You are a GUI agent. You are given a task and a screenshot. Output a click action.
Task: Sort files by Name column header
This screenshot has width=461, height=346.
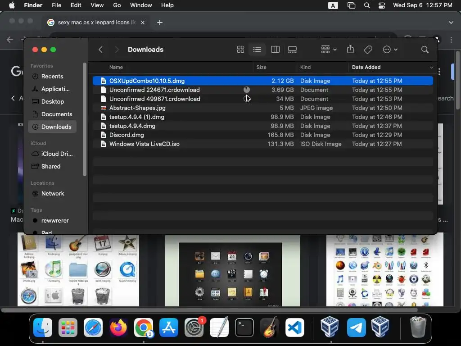[116, 67]
